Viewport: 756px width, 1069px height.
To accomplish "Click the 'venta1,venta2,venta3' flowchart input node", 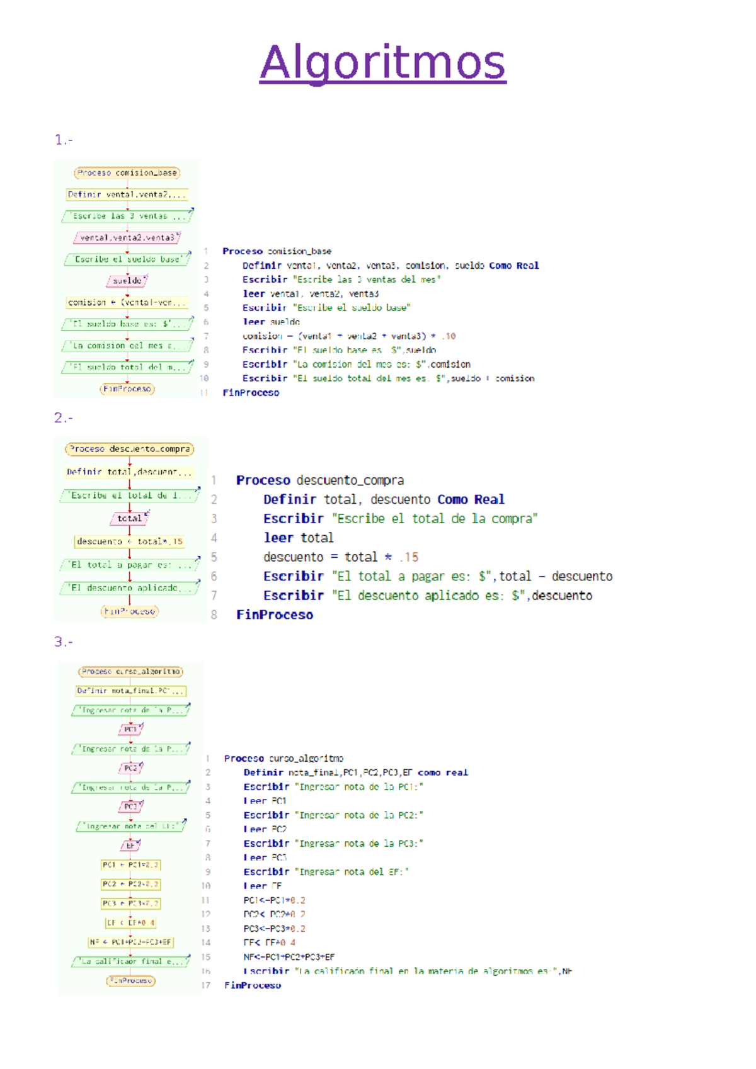I will point(127,238).
